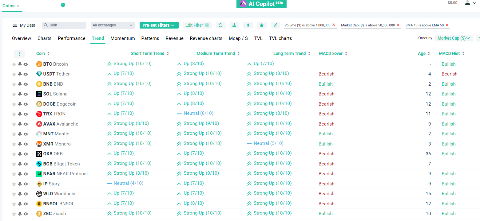
Task: Toggle the eye watch icon for Dogecoin
Action: pyautogui.click(x=26, y=104)
